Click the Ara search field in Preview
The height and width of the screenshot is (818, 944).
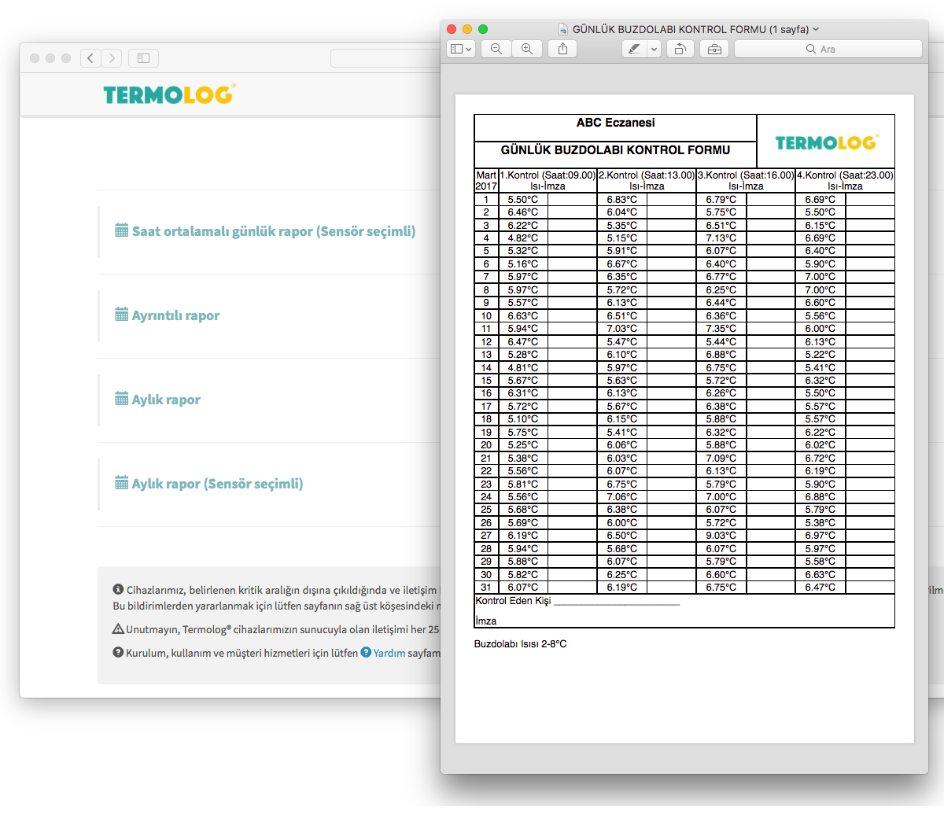pos(828,49)
